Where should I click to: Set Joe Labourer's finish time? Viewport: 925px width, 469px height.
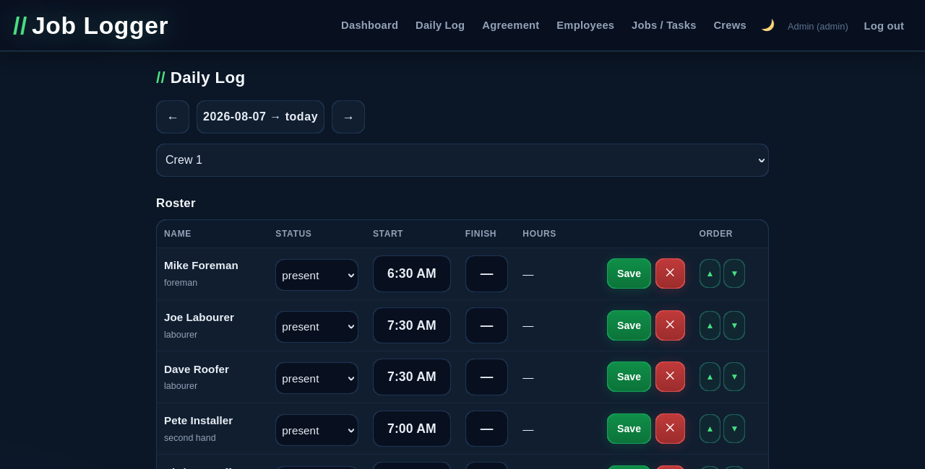click(486, 326)
